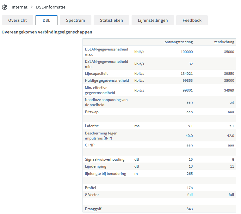Image resolution: width=241 pixels, height=214 pixels.
Task: Select the DSL tab
Action: 46,20
